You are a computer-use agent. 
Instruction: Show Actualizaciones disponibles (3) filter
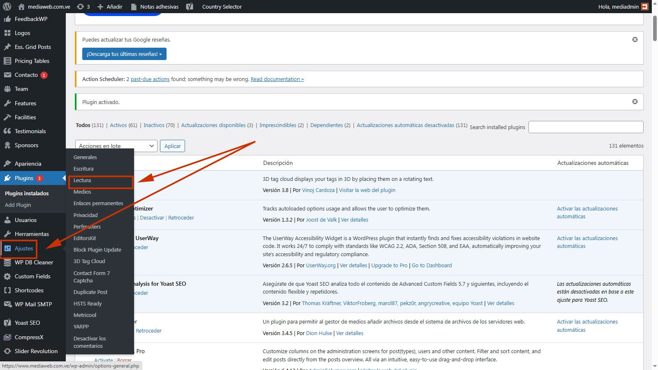(217, 125)
